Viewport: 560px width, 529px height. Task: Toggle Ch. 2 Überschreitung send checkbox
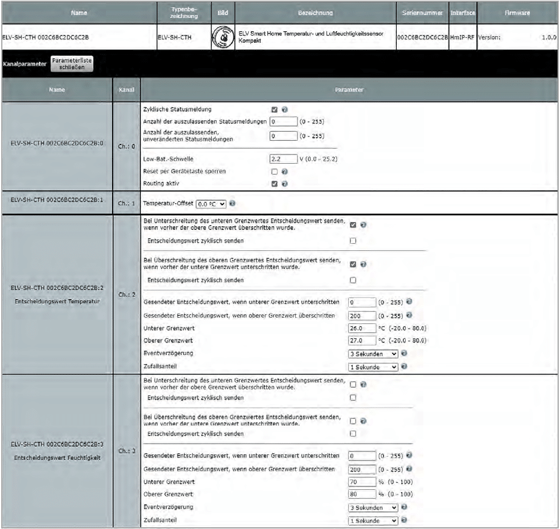tap(353, 264)
